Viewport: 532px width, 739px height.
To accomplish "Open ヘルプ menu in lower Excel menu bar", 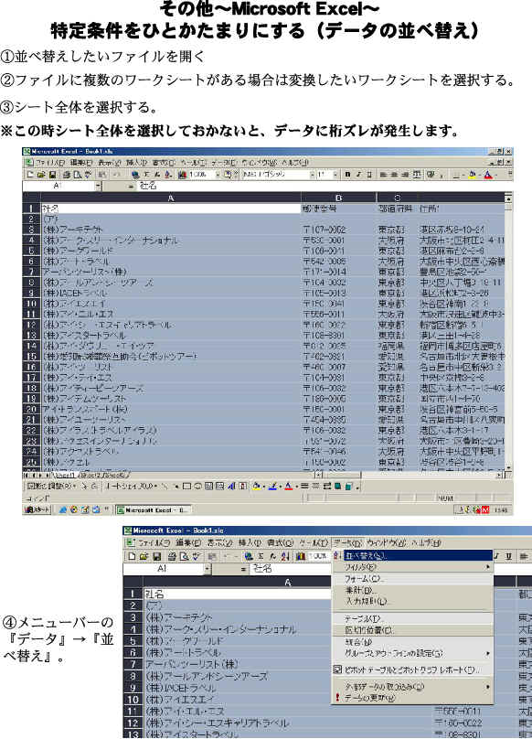I will tap(426, 543).
